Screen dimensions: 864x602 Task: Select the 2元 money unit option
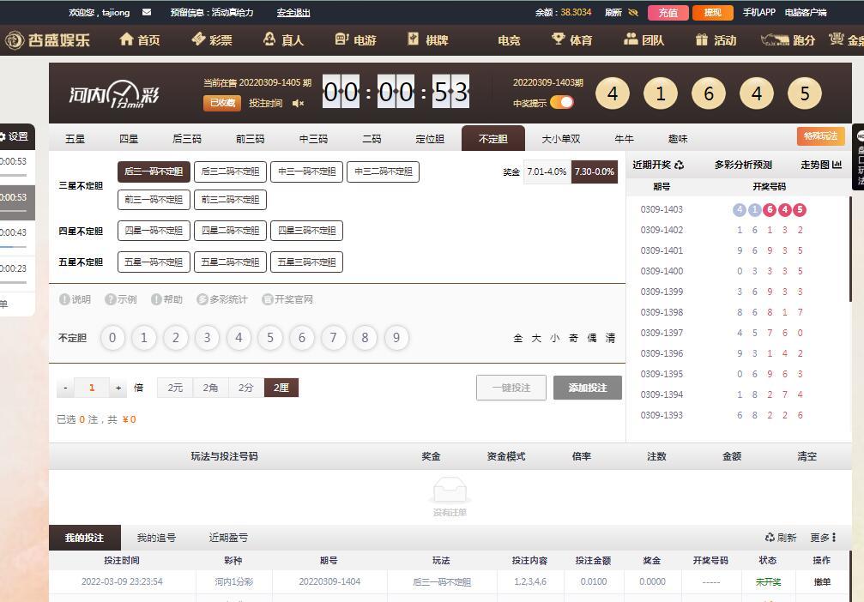tap(174, 387)
